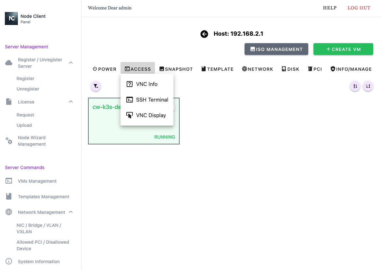The image size is (381, 270).
Task: Open System Information from sidebar
Action: (x=39, y=262)
